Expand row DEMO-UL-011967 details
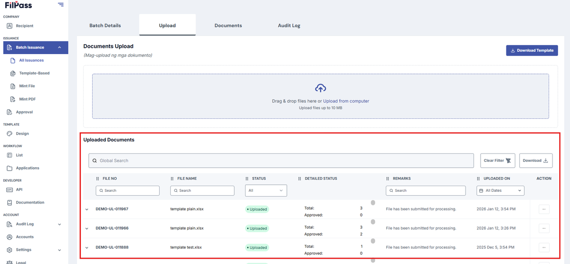This screenshot has height=264, width=570. [x=86, y=209]
